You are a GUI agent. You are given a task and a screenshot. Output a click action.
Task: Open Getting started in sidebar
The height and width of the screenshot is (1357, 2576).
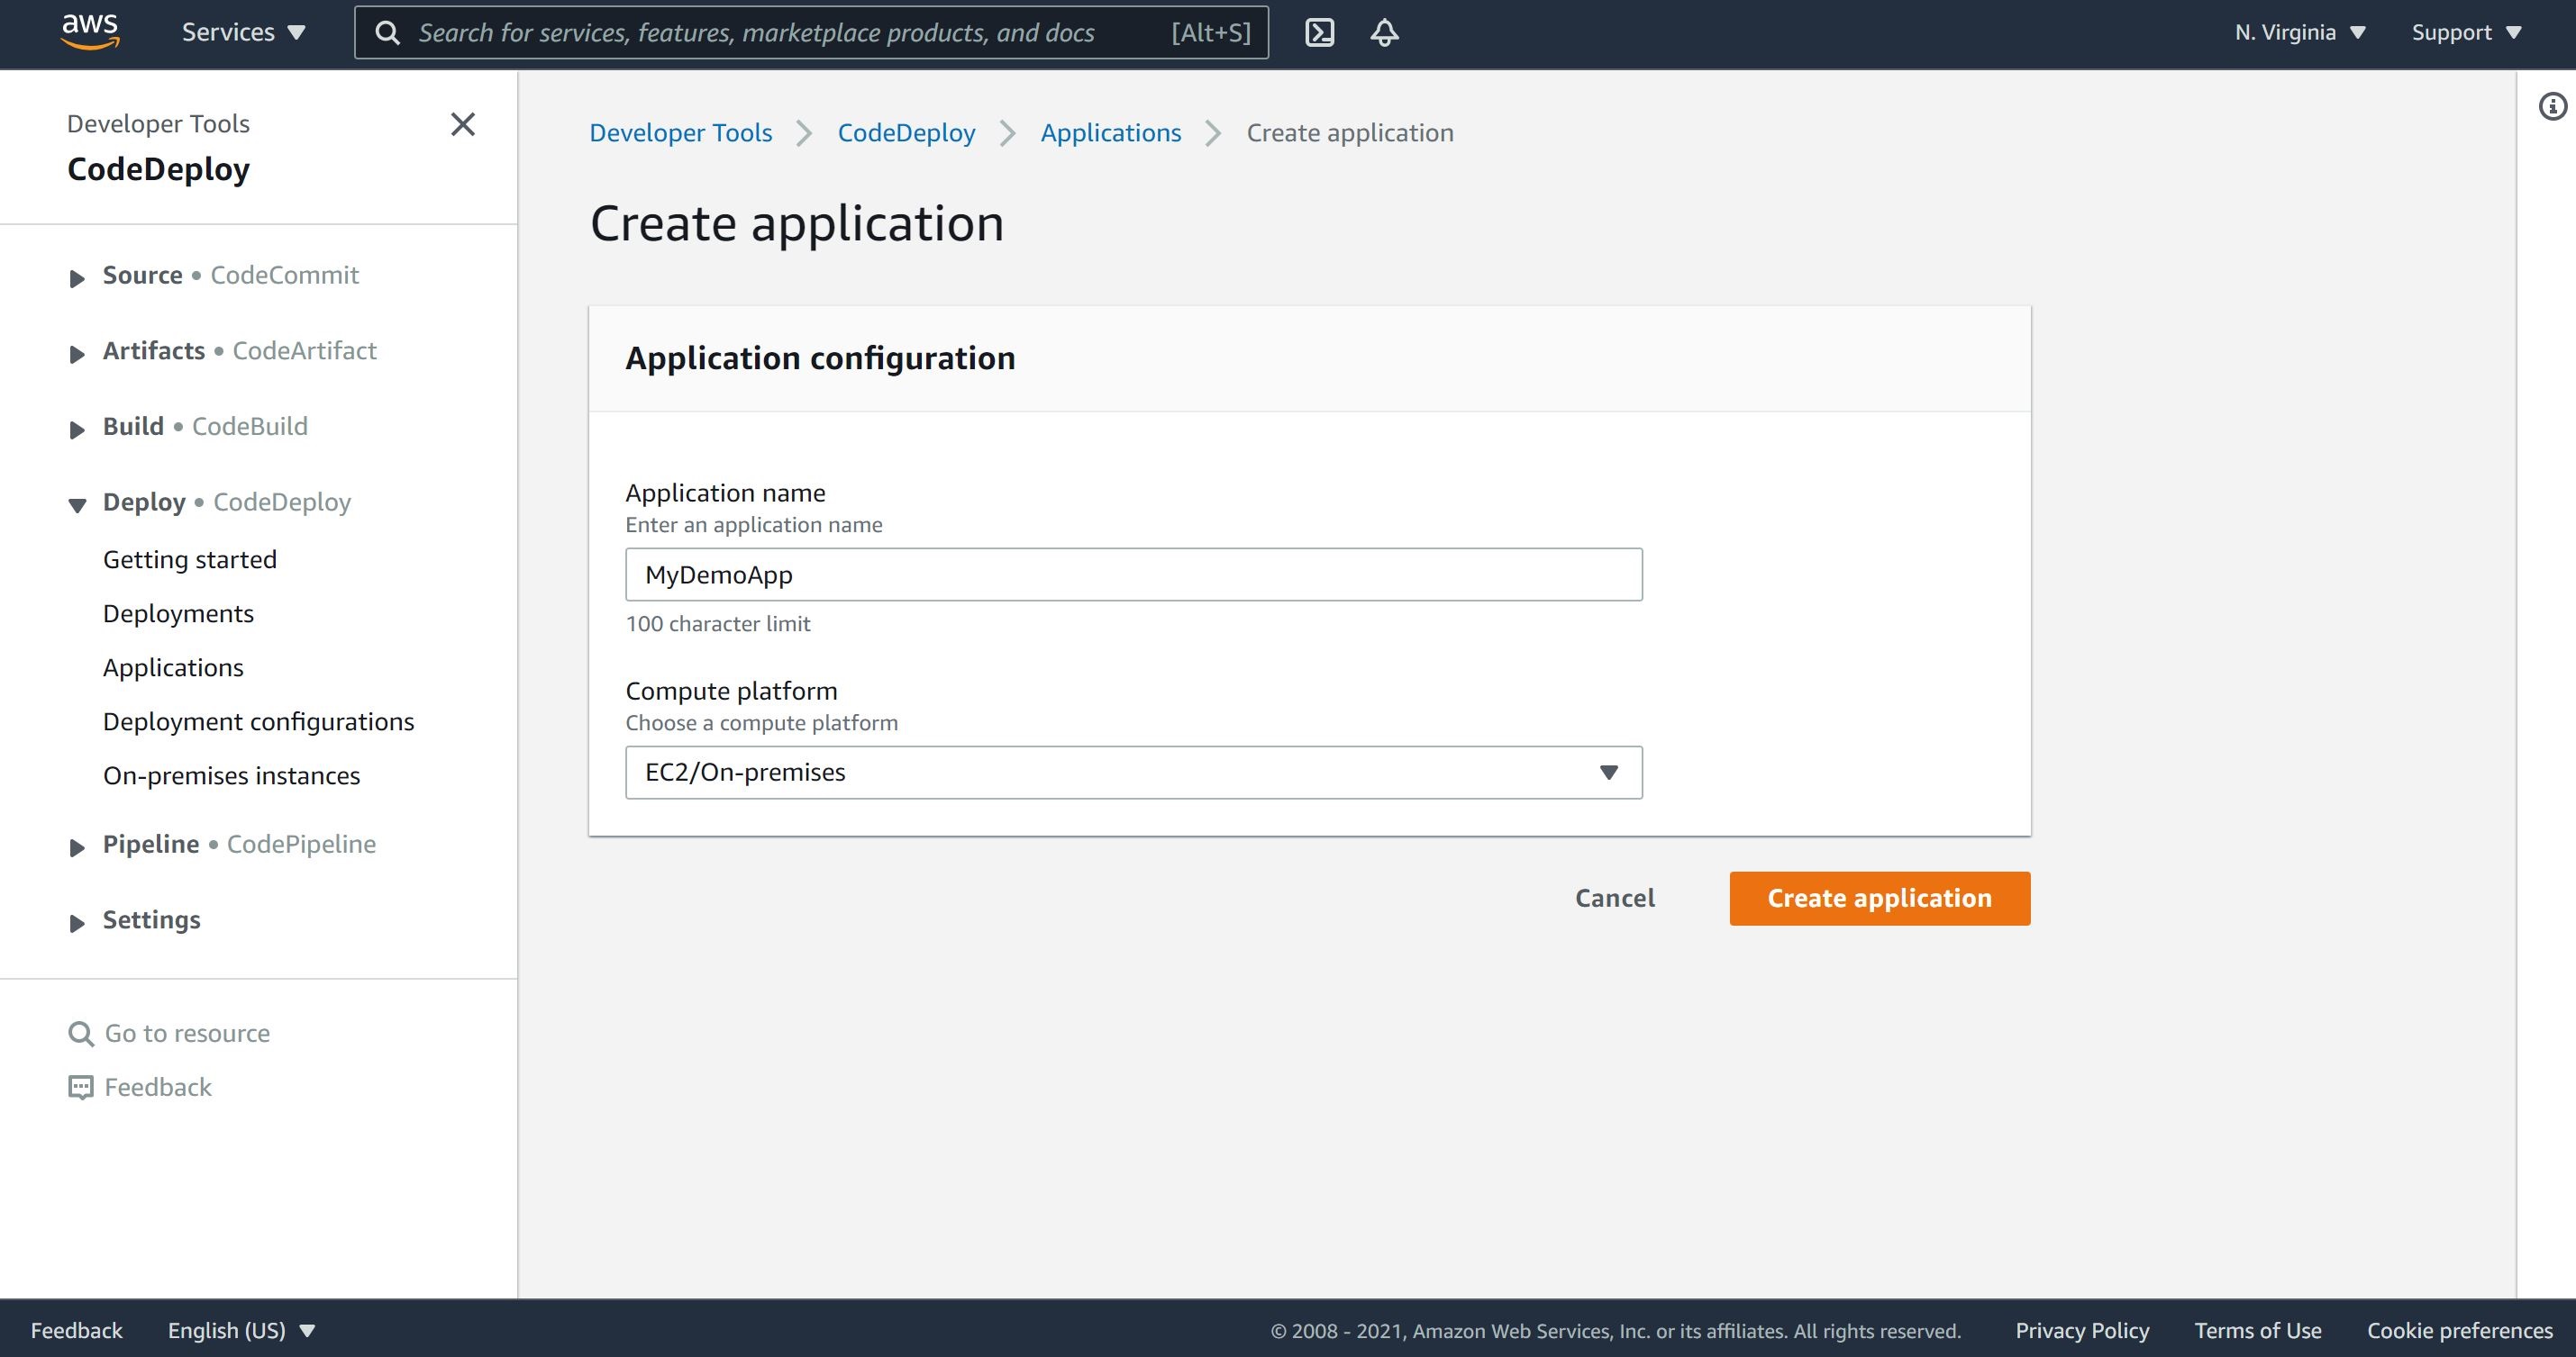pos(189,559)
